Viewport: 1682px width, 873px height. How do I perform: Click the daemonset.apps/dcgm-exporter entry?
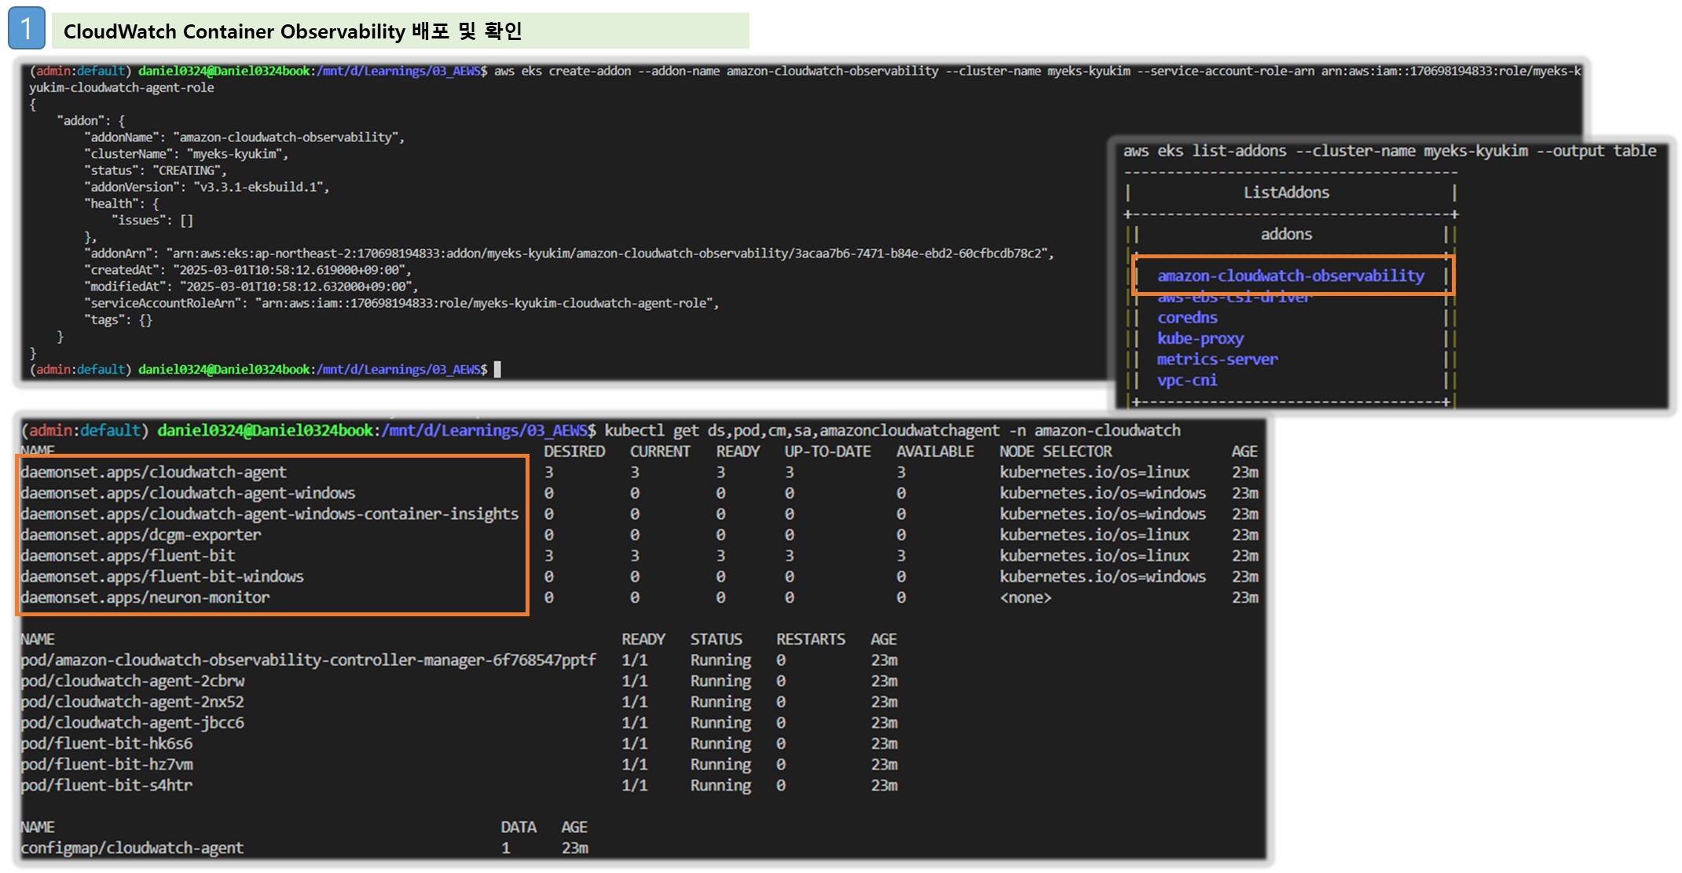141,535
